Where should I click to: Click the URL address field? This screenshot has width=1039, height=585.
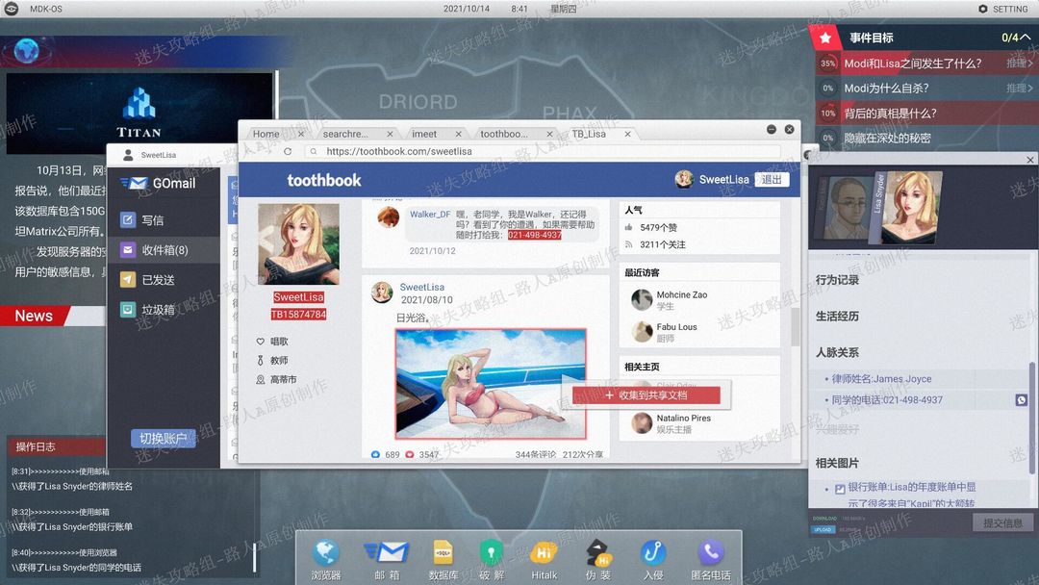click(544, 152)
